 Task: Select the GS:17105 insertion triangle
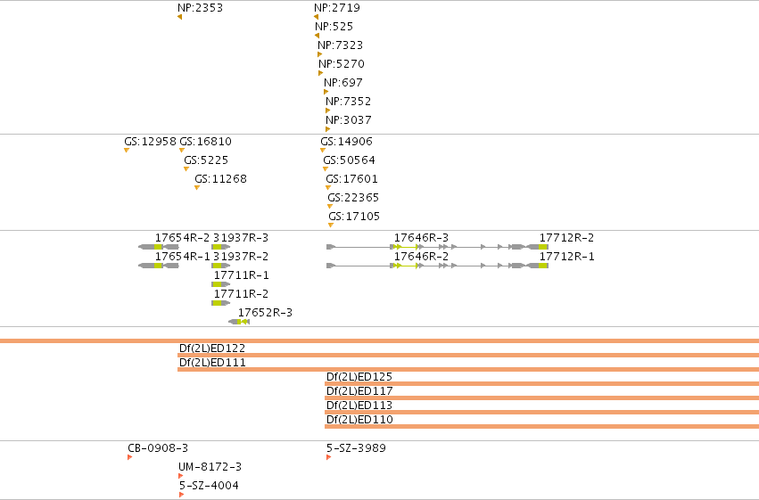[331, 225]
